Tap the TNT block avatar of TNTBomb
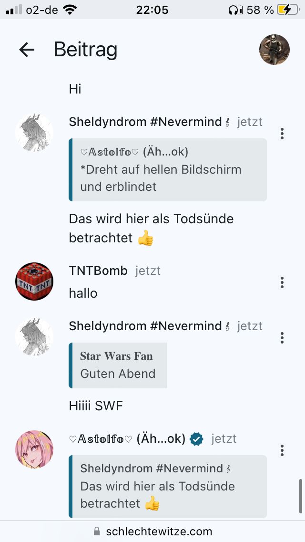Screen dimensions: 305x542 pyautogui.click(x=34, y=281)
